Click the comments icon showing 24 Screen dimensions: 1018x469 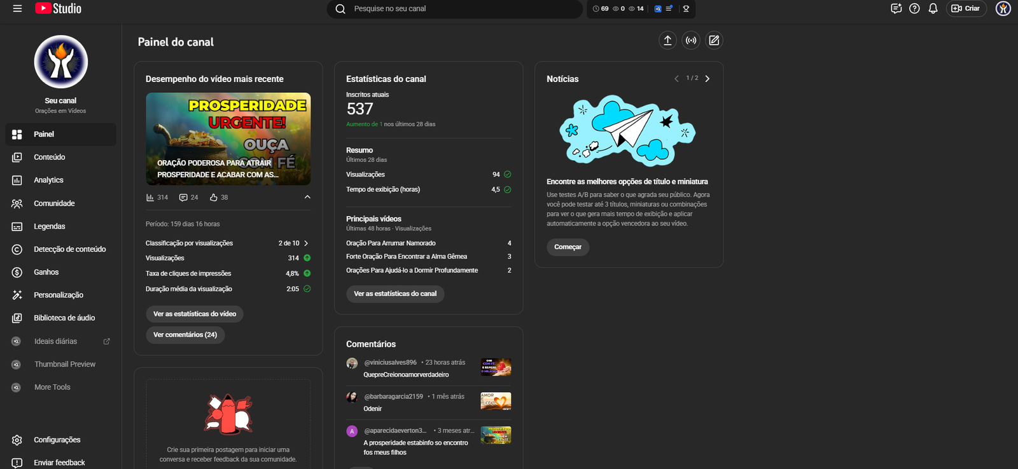[x=183, y=198]
